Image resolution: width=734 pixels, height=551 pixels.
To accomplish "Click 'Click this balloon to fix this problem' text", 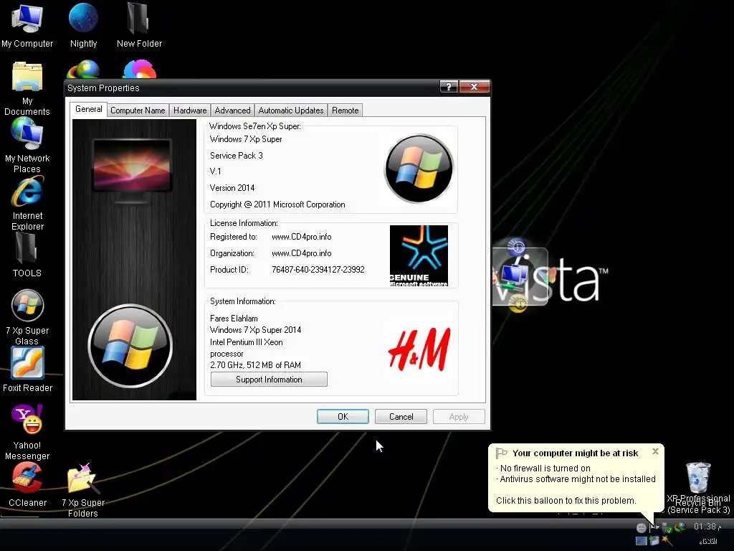I will click(x=566, y=500).
